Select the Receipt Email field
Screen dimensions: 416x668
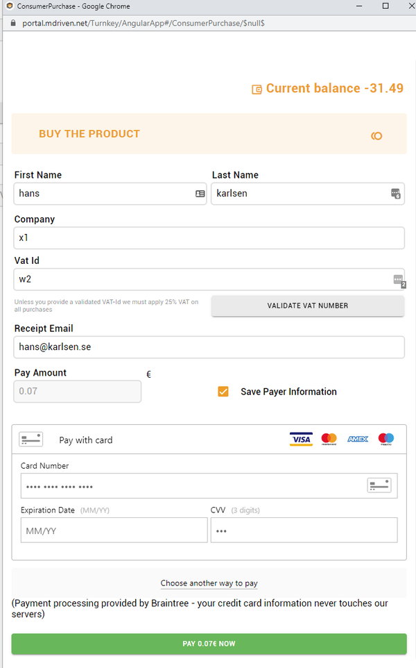tap(209, 347)
